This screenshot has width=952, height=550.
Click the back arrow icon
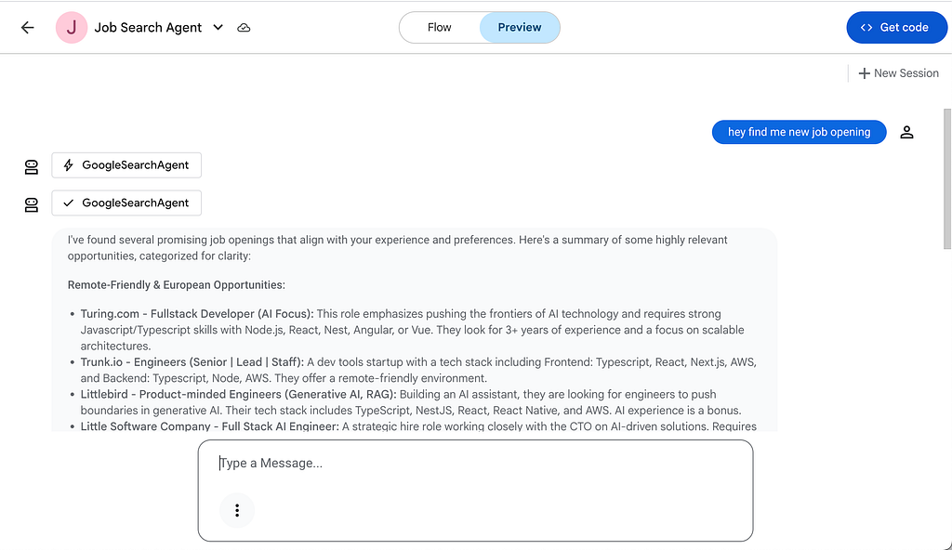click(27, 27)
